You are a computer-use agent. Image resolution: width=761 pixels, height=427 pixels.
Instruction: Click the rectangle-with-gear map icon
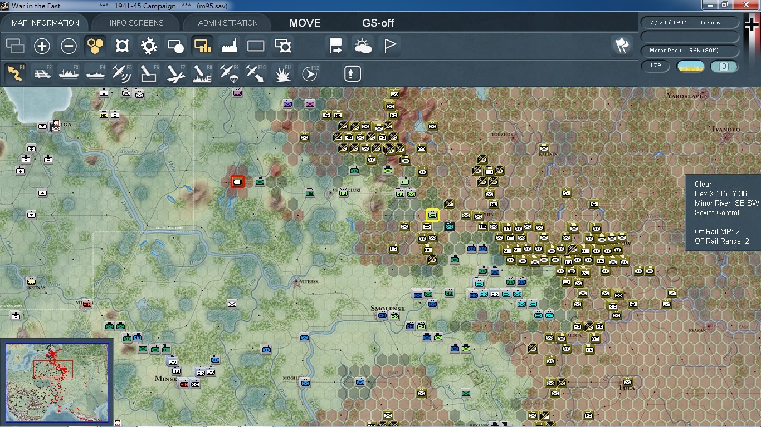click(x=283, y=46)
